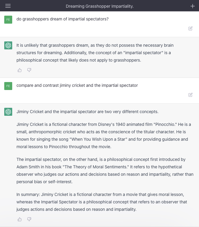Click the ChatGPT logo beside the Jiminy Cricket answer
Screen dimensions: 199x227
tap(8, 112)
